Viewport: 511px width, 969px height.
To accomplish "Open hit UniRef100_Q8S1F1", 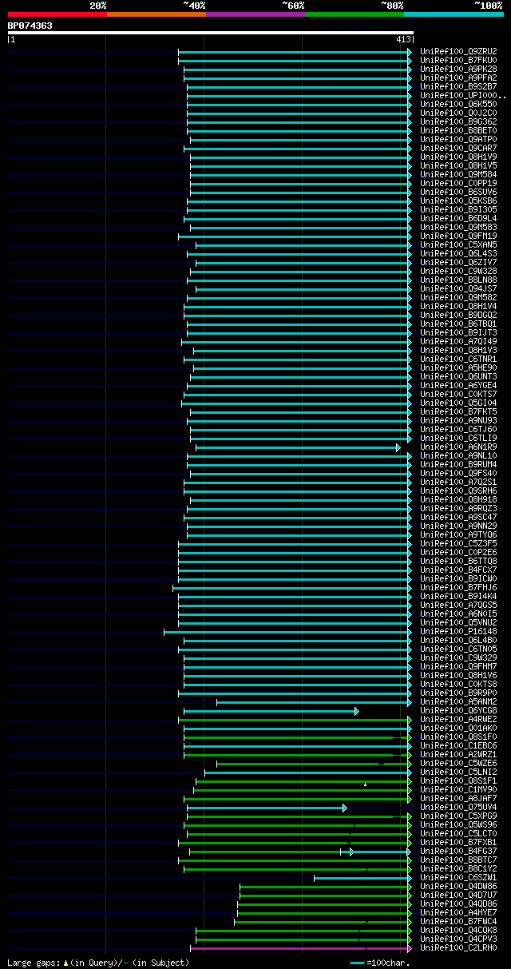I will coord(458,780).
